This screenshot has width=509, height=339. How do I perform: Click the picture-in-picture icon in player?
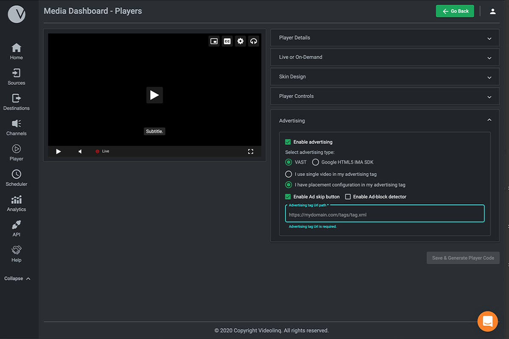click(x=214, y=41)
